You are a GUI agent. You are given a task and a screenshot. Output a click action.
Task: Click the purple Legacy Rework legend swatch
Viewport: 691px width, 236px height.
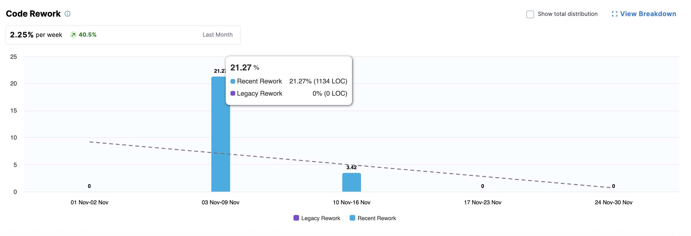click(296, 218)
